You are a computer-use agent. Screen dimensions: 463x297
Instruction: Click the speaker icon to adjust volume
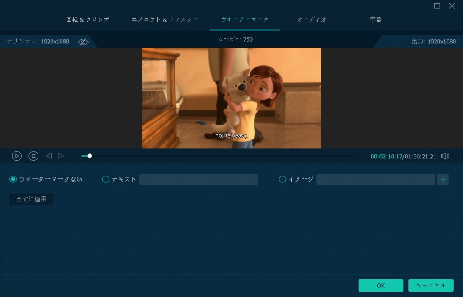(445, 156)
